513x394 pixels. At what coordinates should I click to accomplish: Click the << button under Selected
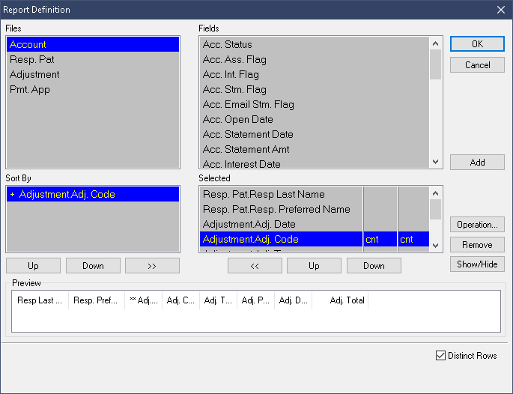pos(255,266)
